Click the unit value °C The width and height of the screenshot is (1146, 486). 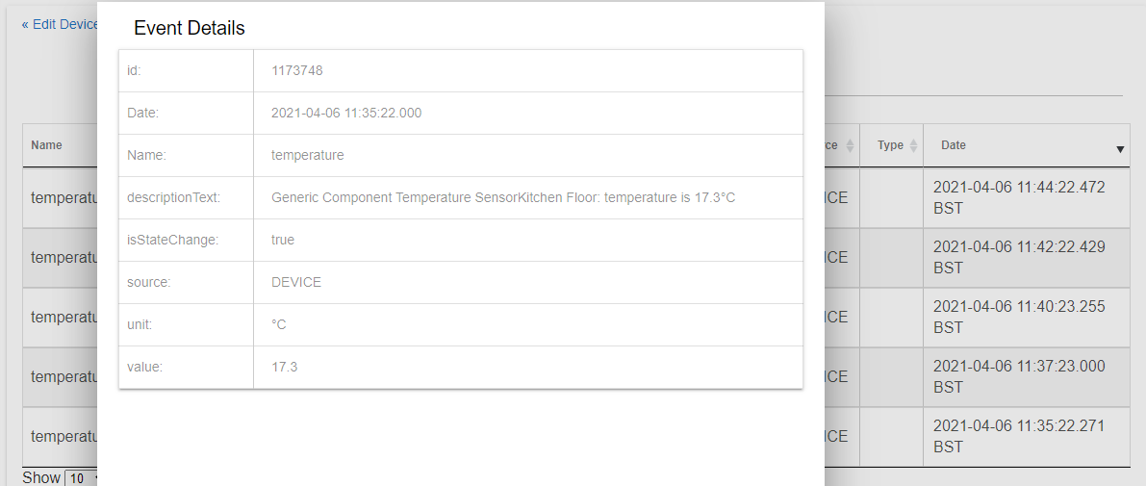click(279, 324)
